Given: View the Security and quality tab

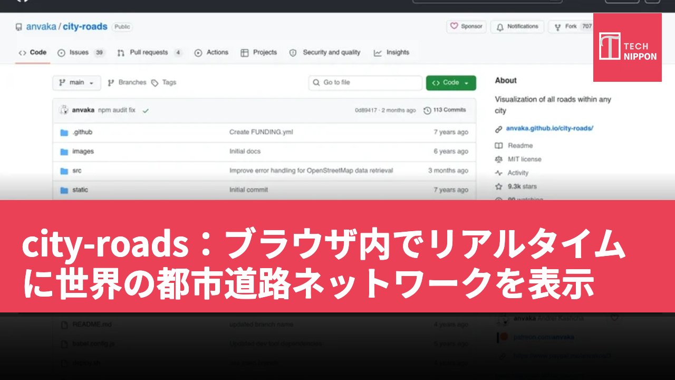Looking at the screenshot, I should (x=325, y=53).
